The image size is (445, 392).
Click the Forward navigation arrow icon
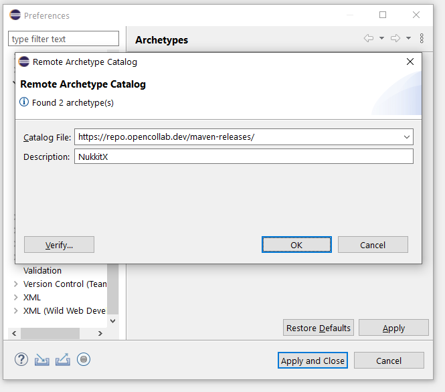coord(395,39)
